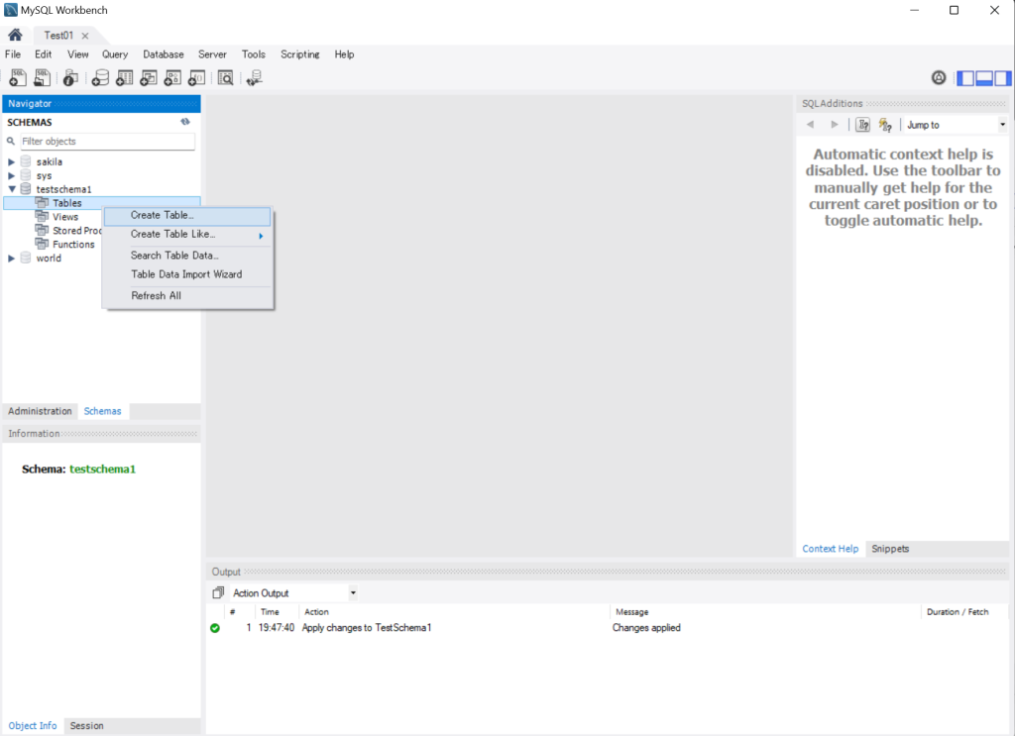Open the object inspector toolbar icon

pyautogui.click(x=70, y=78)
